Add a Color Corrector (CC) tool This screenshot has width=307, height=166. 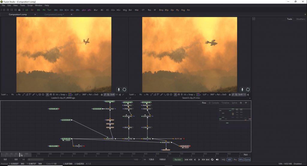(108, 10)
